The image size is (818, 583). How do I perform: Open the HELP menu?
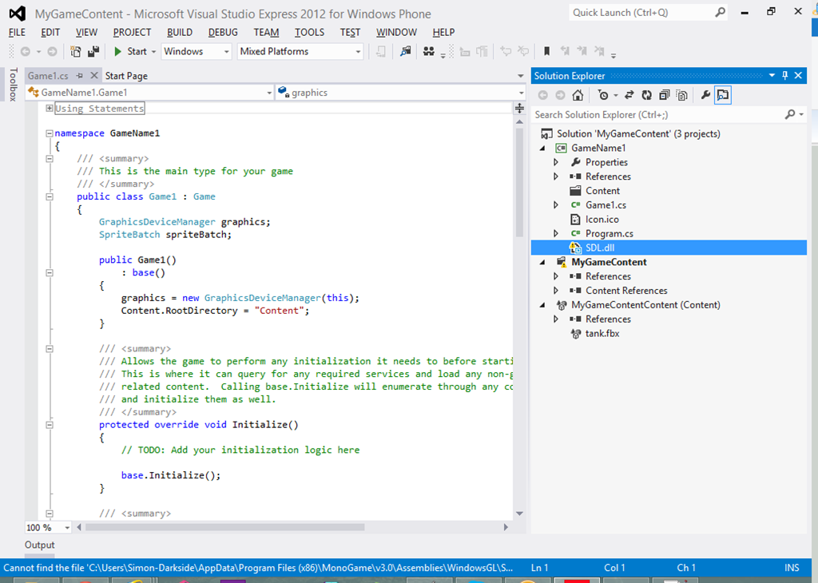443,32
